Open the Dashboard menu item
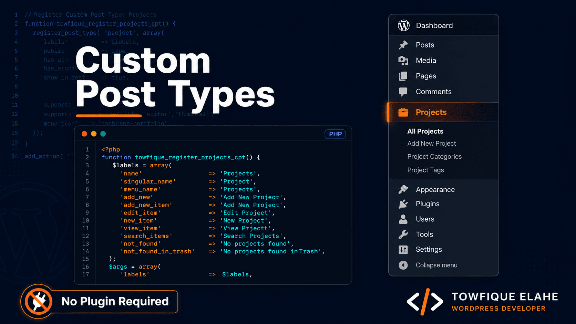The width and height of the screenshot is (576, 324). (x=444, y=25)
